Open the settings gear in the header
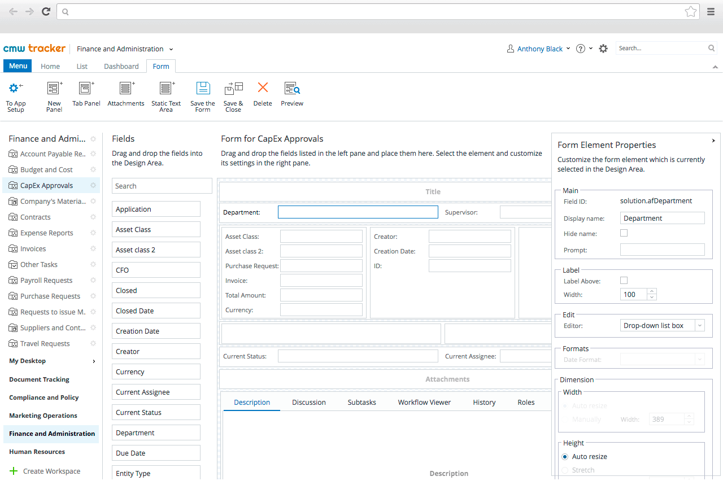Viewport: 723px width, 485px height. (x=603, y=49)
